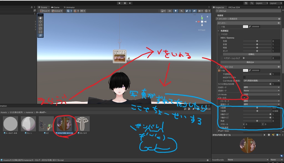284x163 pixels.
Task: Enable the MSDFテクスチャ checkbox
Action: click(244, 77)
